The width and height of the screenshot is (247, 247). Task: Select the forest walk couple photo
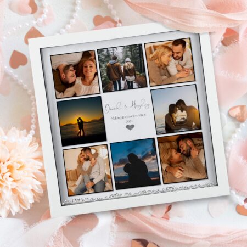[122, 68]
